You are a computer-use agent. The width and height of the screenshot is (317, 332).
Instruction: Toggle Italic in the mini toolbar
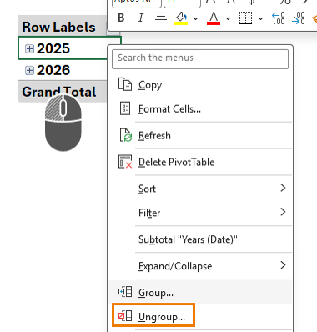[141, 18]
